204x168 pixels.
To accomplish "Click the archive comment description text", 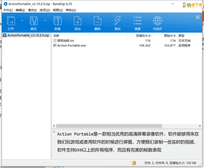I will click(x=128, y=142).
